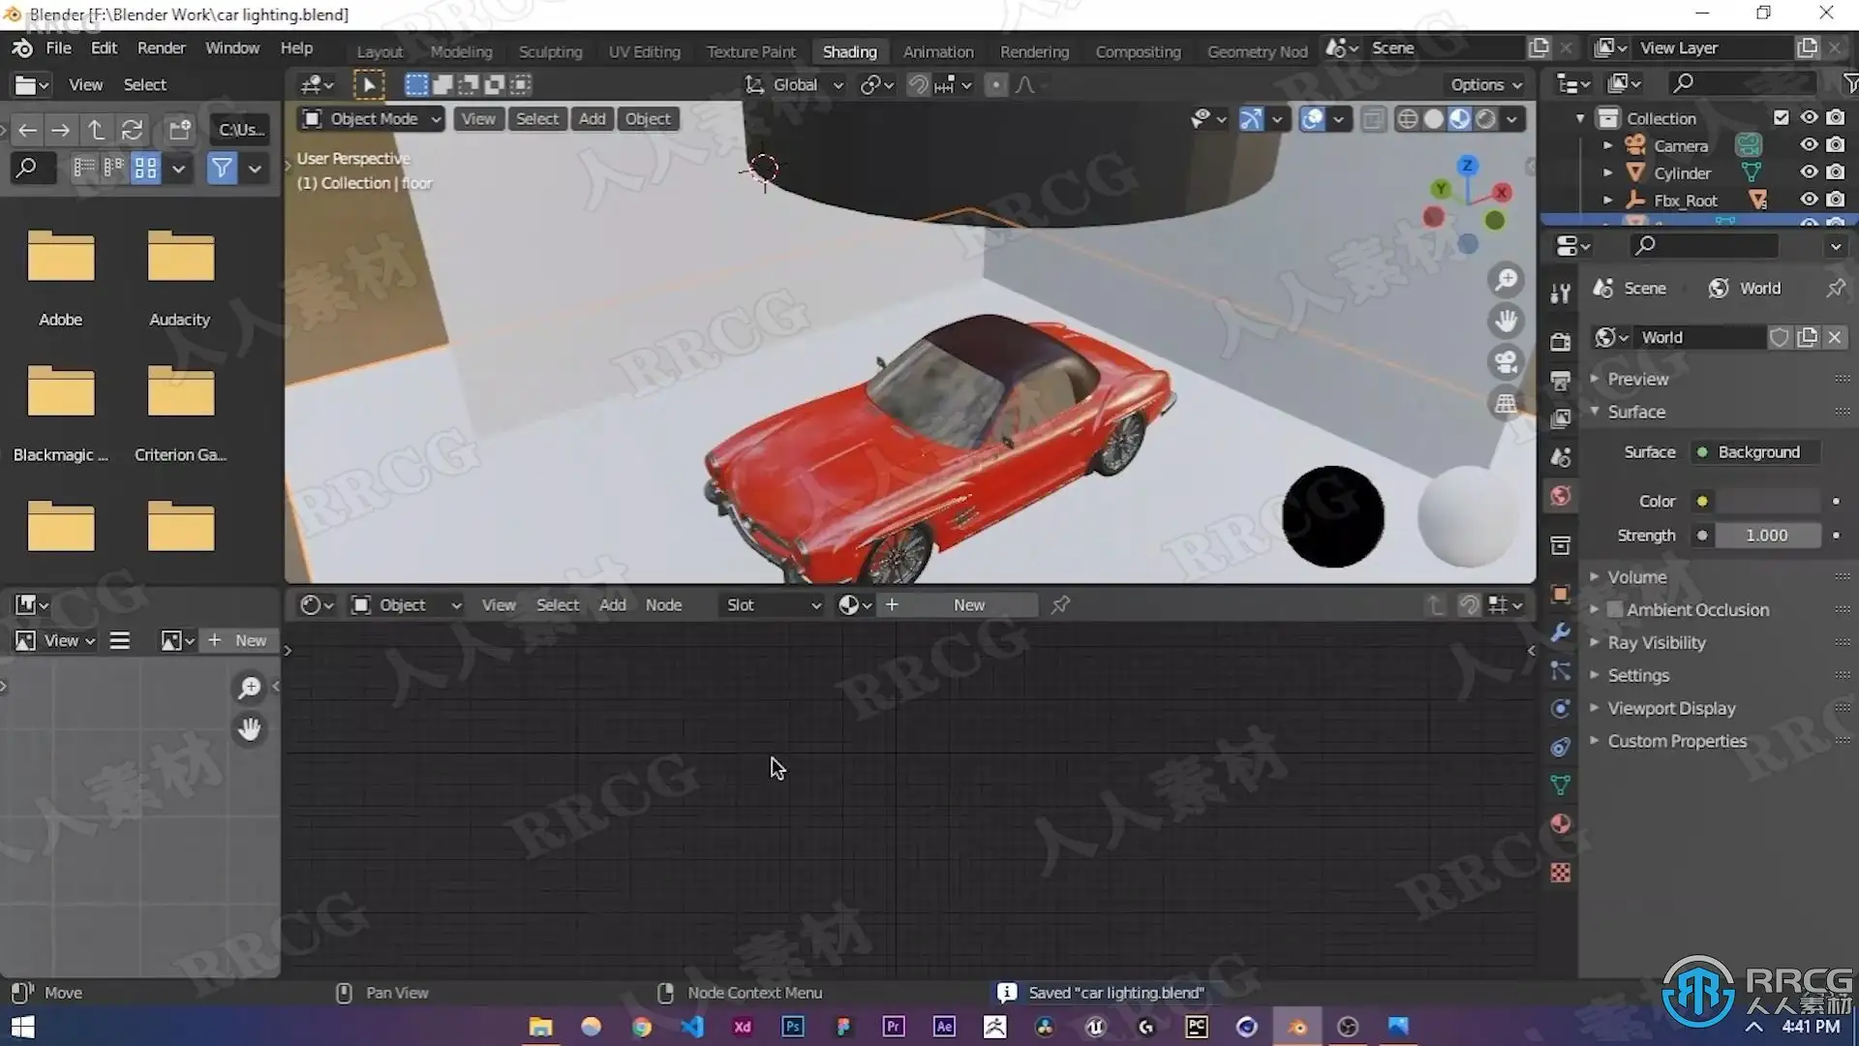1859x1046 pixels.
Task: Open the material Slot dropdown
Action: click(773, 605)
